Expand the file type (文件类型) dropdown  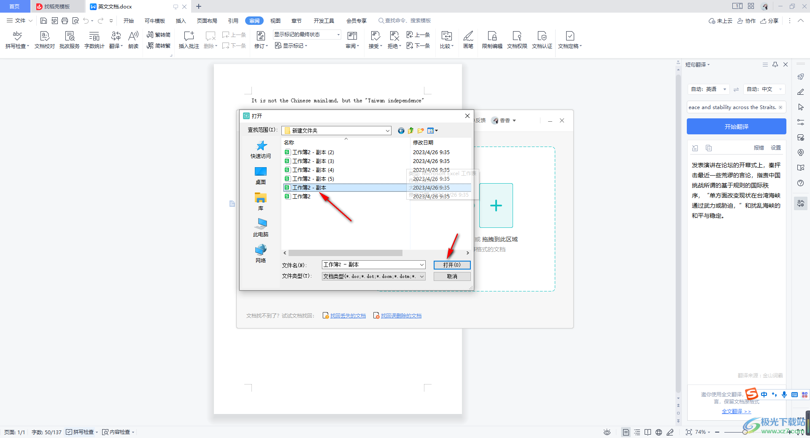point(422,276)
